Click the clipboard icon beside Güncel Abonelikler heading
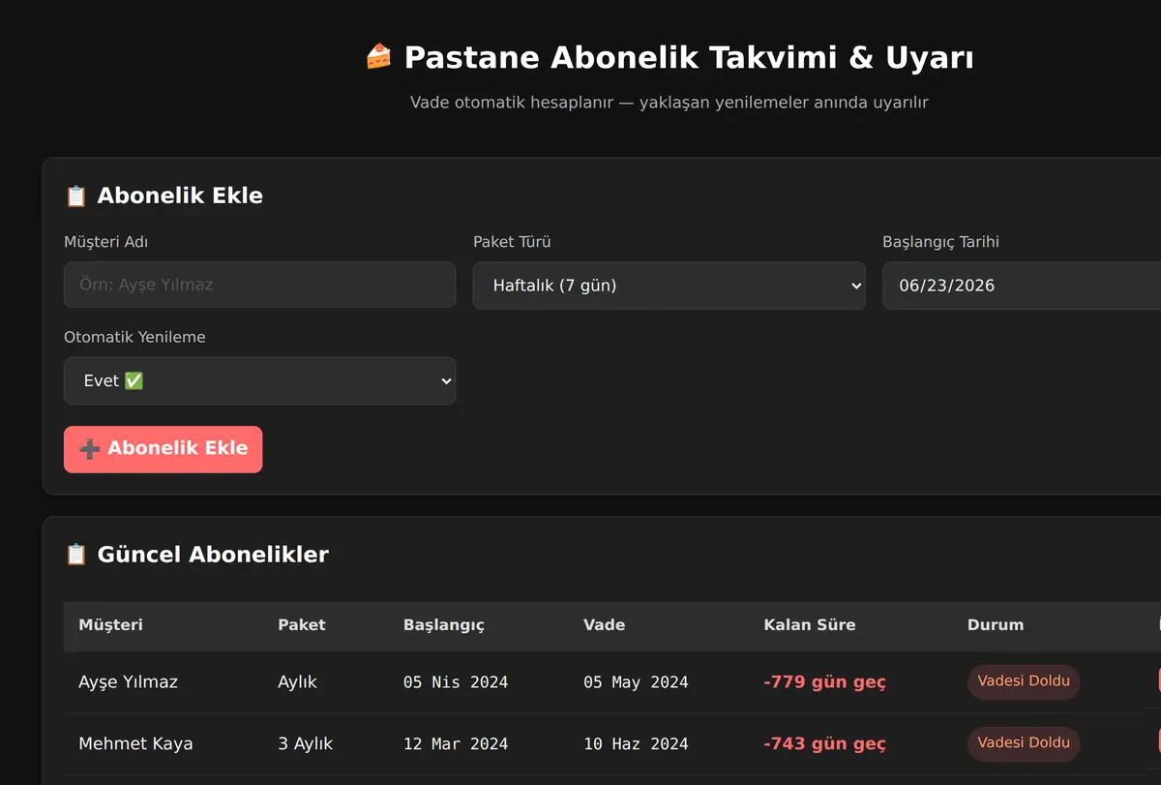 click(x=75, y=555)
